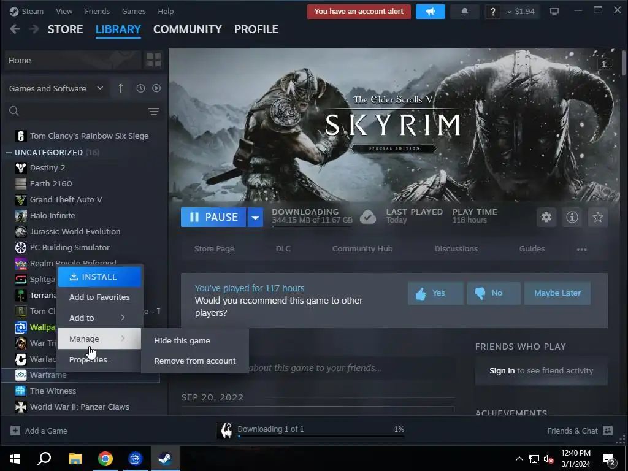This screenshot has width=628, height=471.
Task: Open the Discussions link
Action: click(456, 249)
